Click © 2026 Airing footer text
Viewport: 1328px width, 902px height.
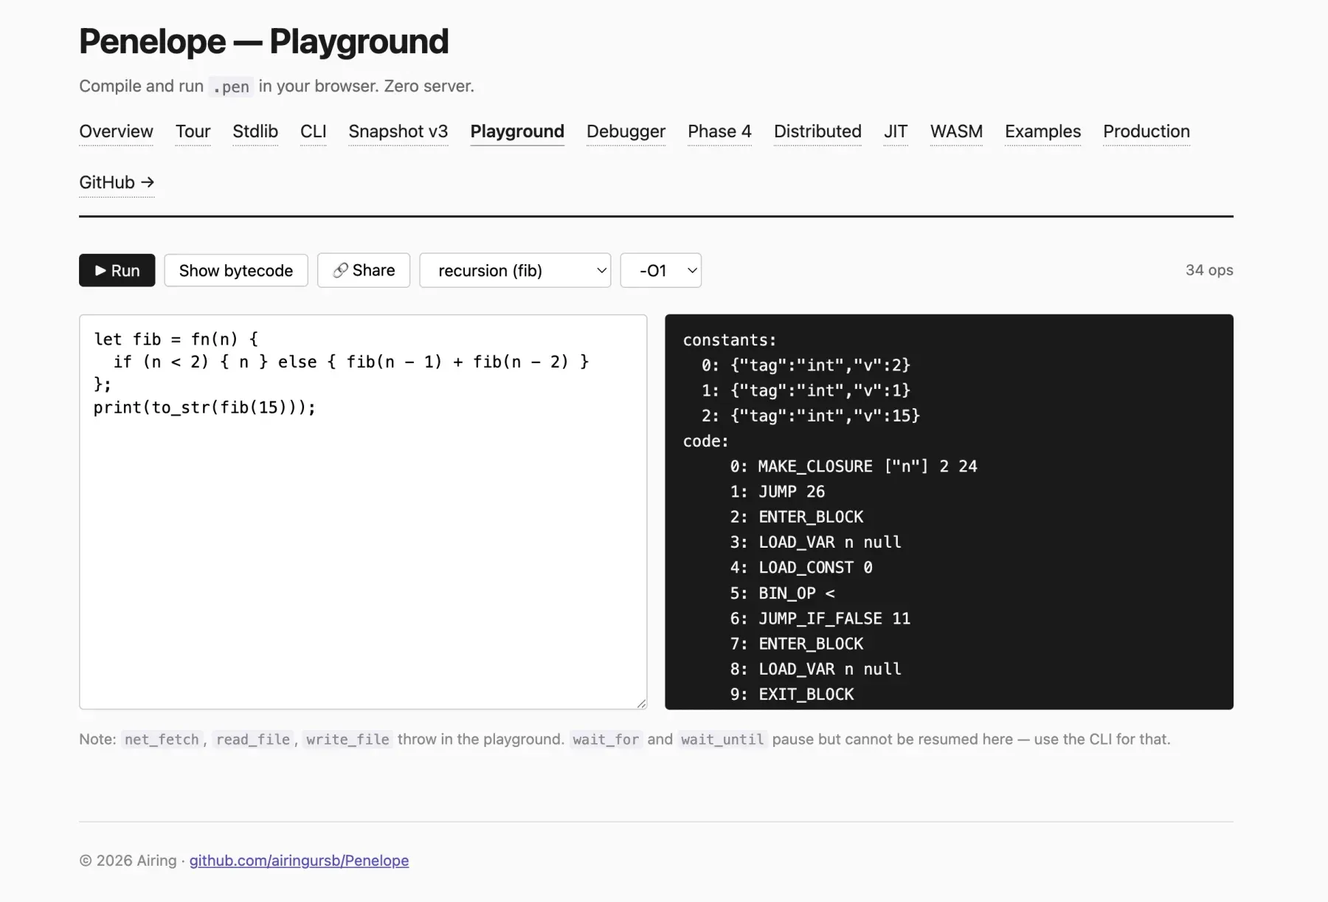click(x=128, y=861)
